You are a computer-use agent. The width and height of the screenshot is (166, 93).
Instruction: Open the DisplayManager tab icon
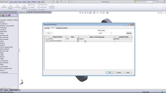(x=9, y=16)
